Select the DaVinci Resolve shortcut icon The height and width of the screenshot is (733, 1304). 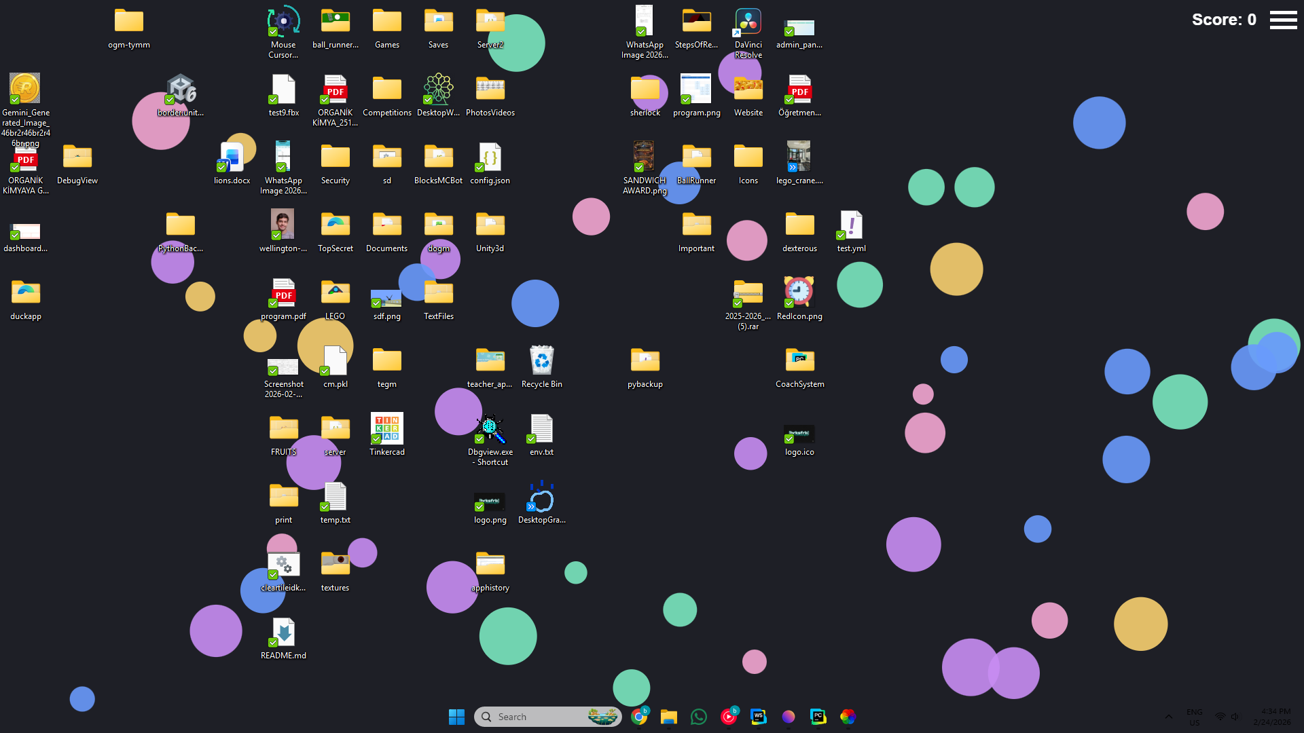click(748, 21)
